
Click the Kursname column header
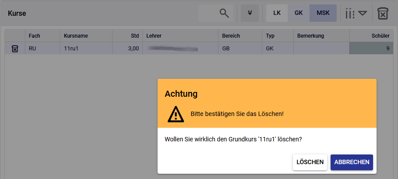coord(86,36)
